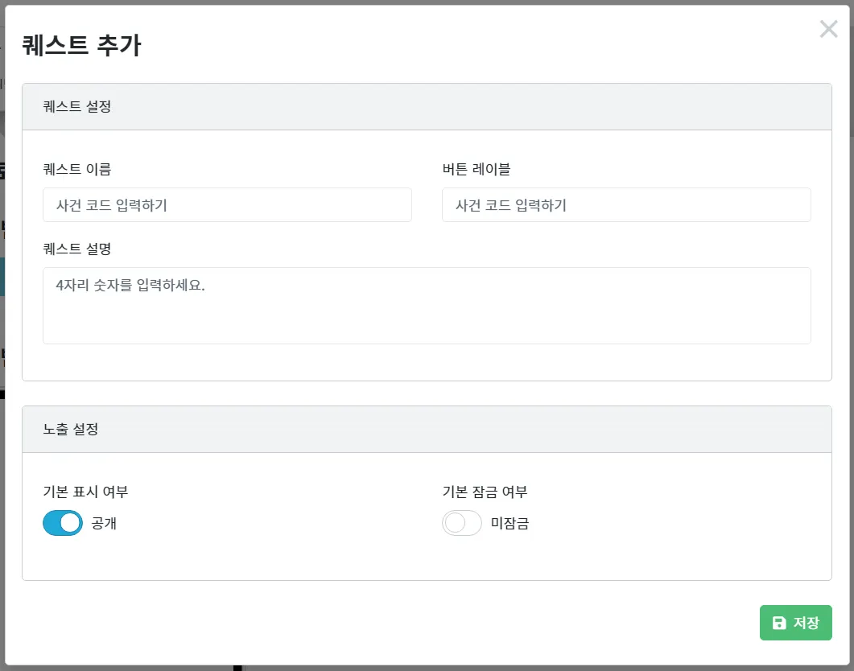Image resolution: width=854 pixels, height=671 pixels.
Task: Focus the 퀘스트 이름 text field
Action: [227, 205]
